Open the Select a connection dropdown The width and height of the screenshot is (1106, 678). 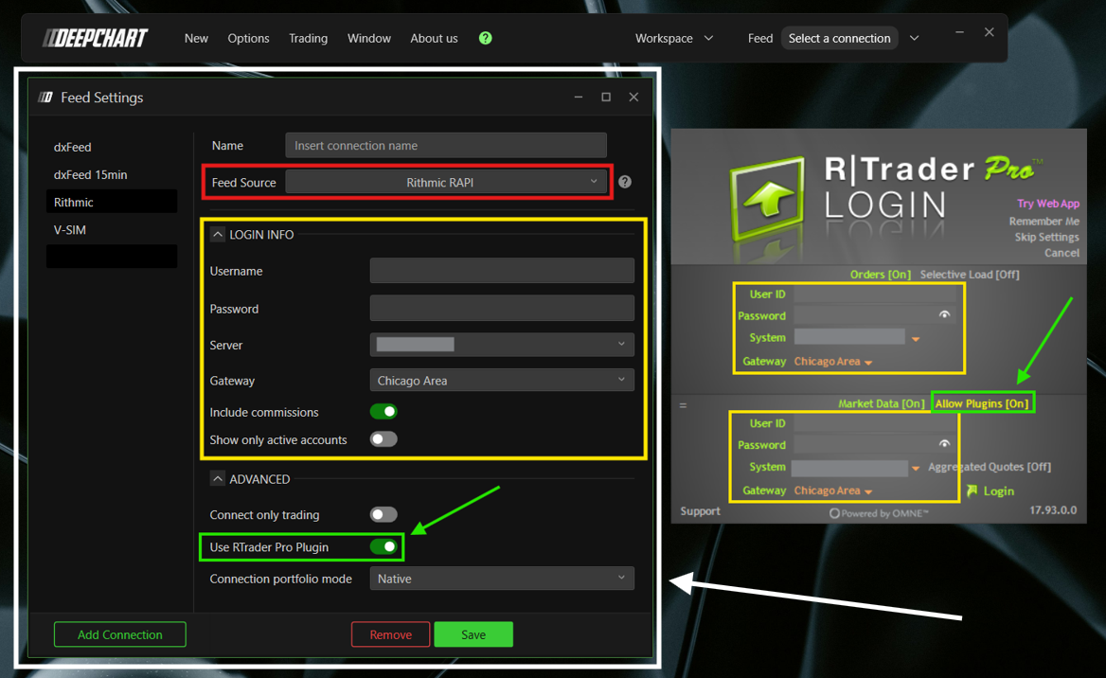click(x=839, y=38)
